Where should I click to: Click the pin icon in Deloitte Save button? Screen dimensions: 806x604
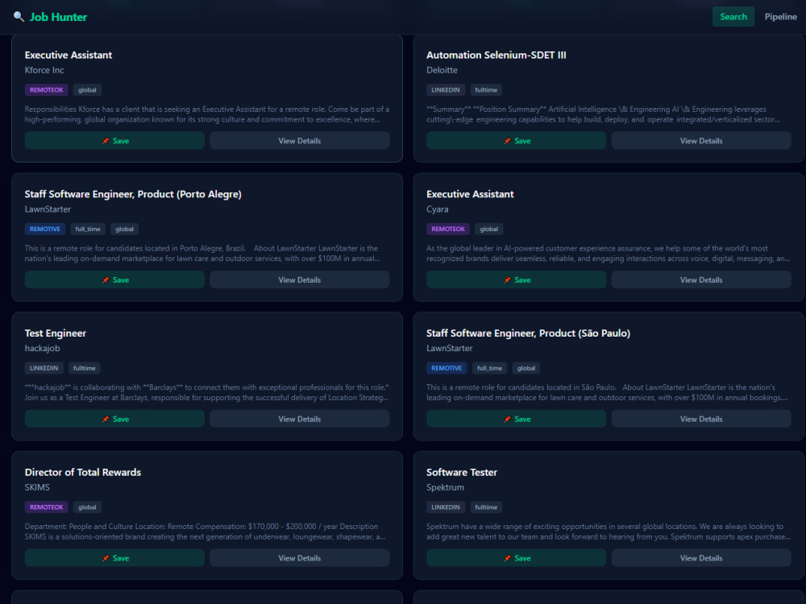(x=507, y=141)
